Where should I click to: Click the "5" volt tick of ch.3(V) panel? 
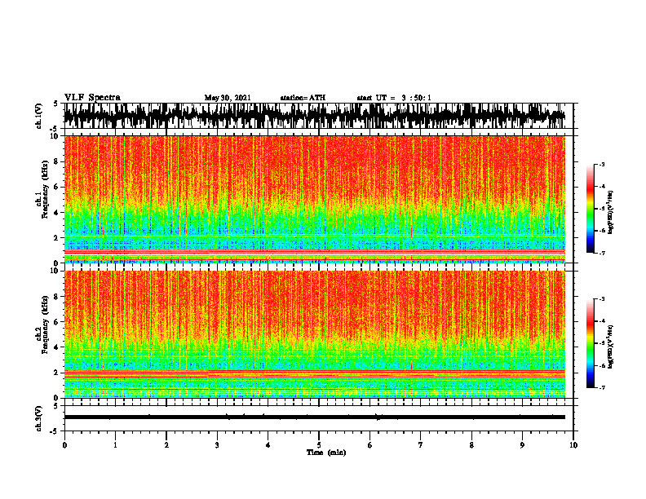[55, 406]
